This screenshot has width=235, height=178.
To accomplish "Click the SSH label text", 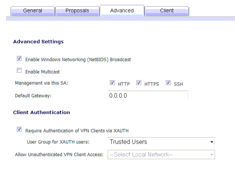I will pyautogui.click(x=178, y=84).
